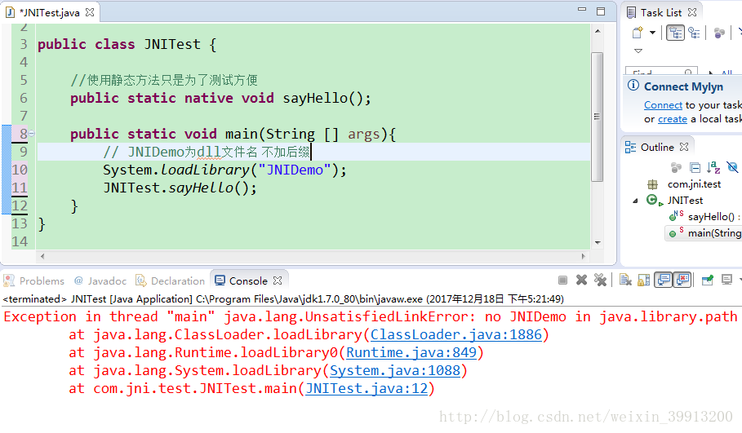
Task: Open Display Selected Console dropdown
Action: point(739,281)
